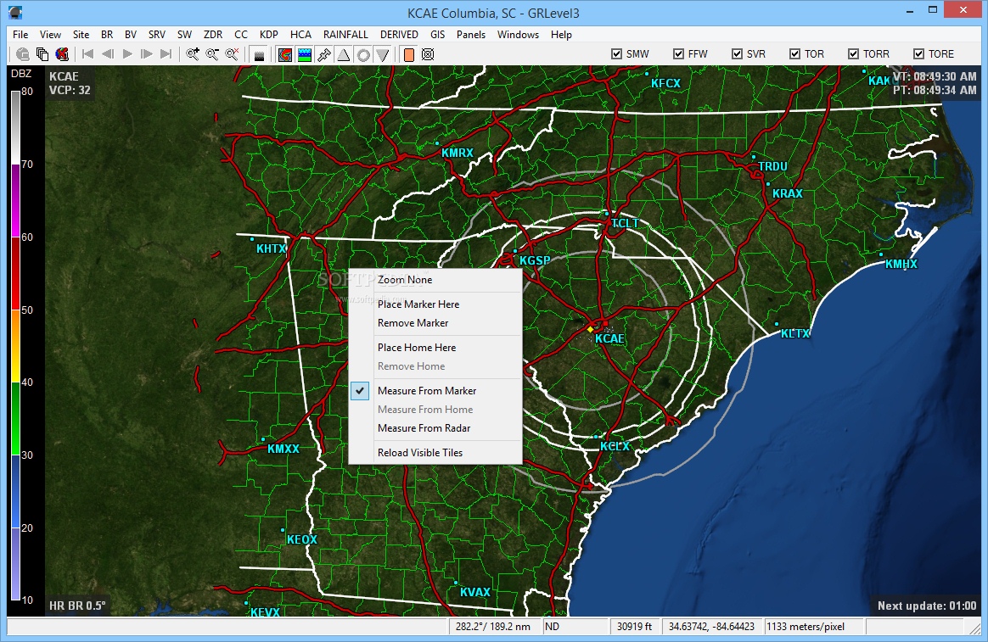This screenshot has height=642, width=988.
Task: Step forward one frame
Action: [147, 54]
